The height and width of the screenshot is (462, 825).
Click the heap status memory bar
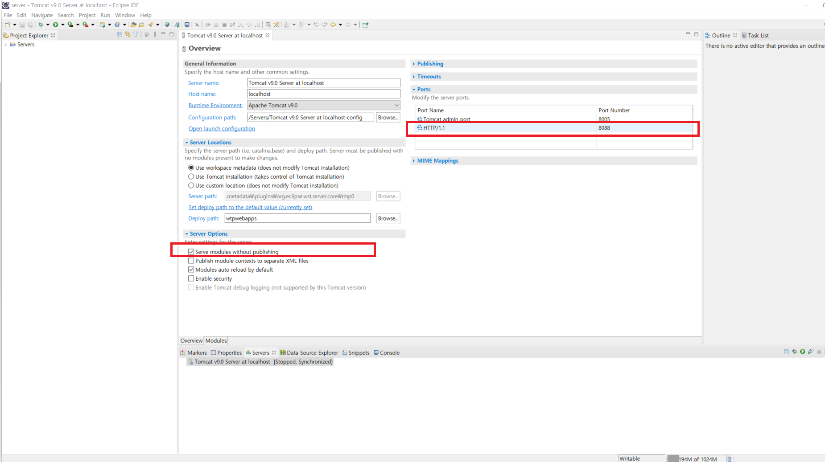[696, 459]
